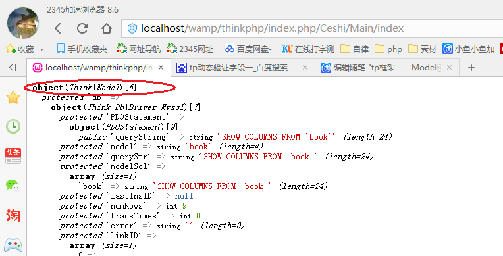Click the protected 'linkID' line
Screen dimensions: 503x256
[108, 236]
